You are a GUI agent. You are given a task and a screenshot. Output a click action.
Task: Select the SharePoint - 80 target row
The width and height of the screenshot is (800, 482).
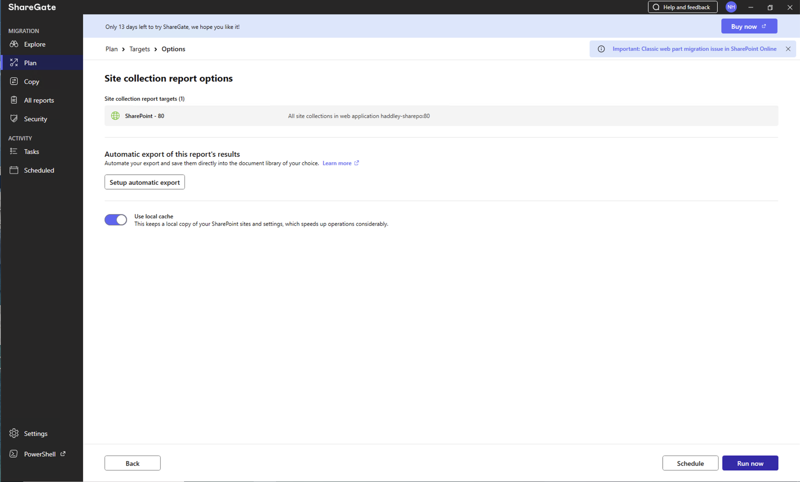coord(441,116)
